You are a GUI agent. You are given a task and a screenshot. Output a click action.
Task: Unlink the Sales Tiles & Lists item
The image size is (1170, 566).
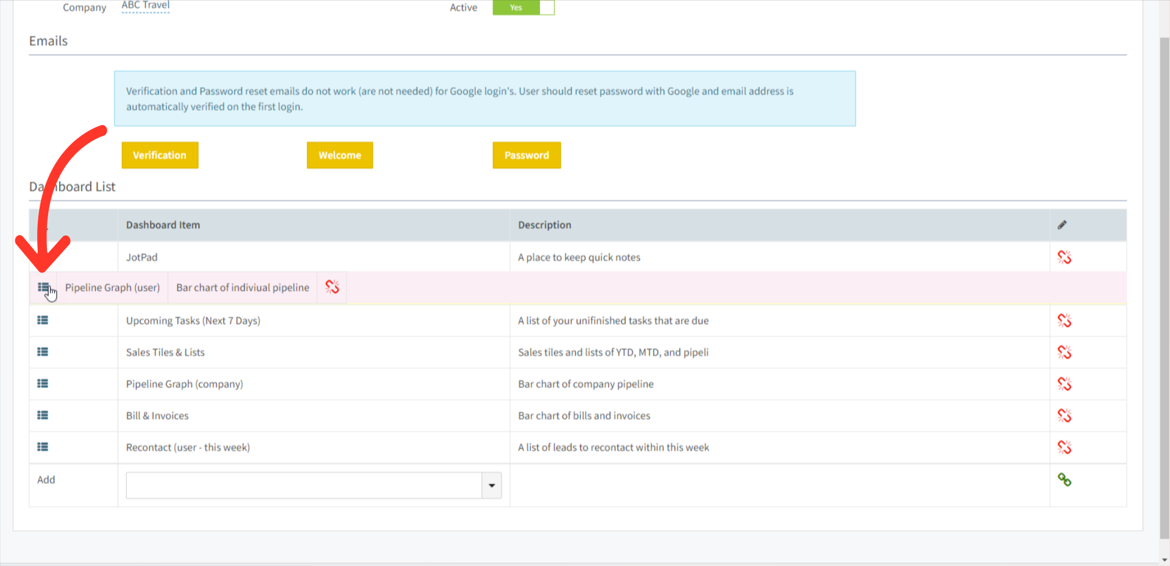pos(1065,352)
